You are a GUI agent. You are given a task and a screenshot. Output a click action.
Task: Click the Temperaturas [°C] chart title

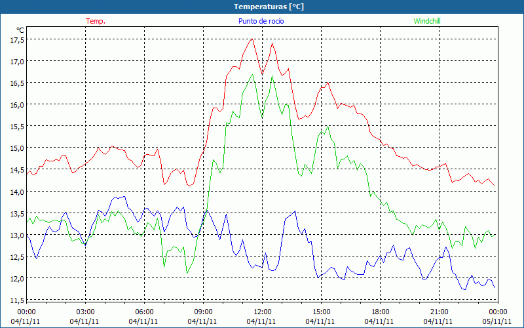click(x=269, y=7)
